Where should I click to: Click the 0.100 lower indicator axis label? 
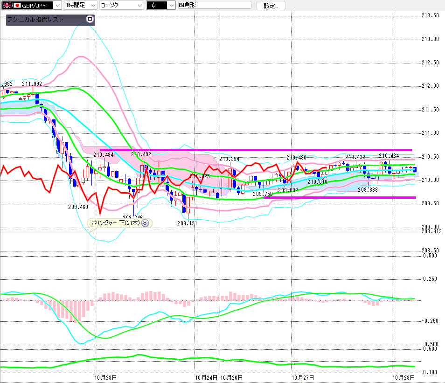pyautogui.click(x=430, y=372)
